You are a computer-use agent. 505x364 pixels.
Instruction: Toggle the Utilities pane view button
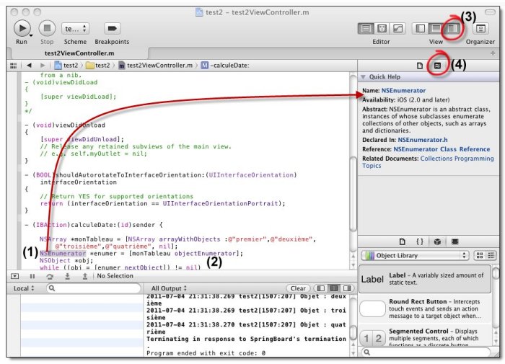[x=452, y=28]
